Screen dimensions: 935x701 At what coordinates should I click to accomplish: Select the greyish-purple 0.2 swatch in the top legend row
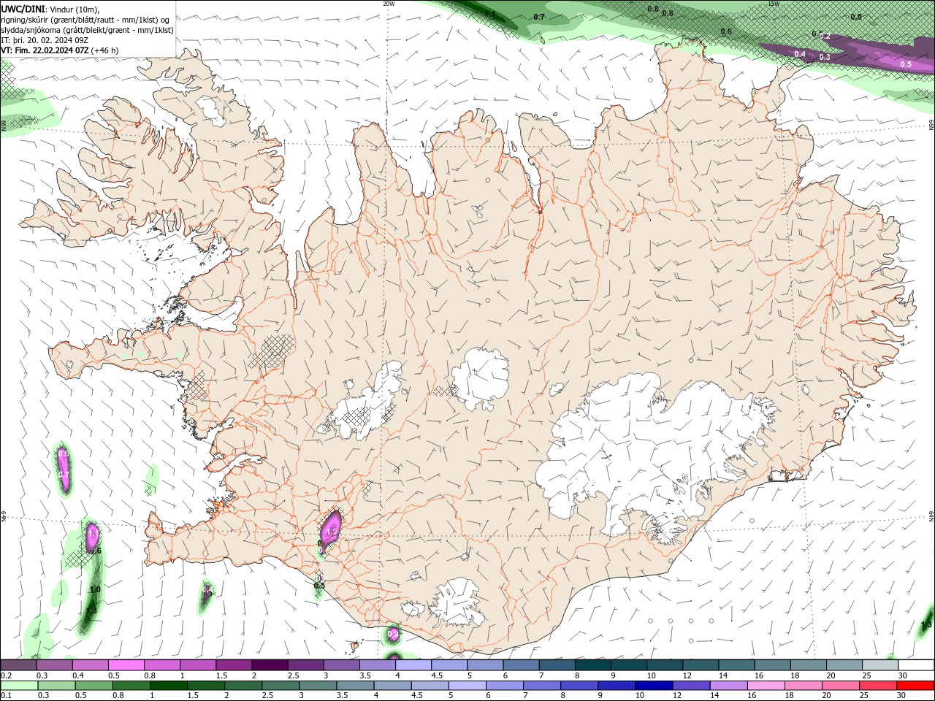point(18,665)
